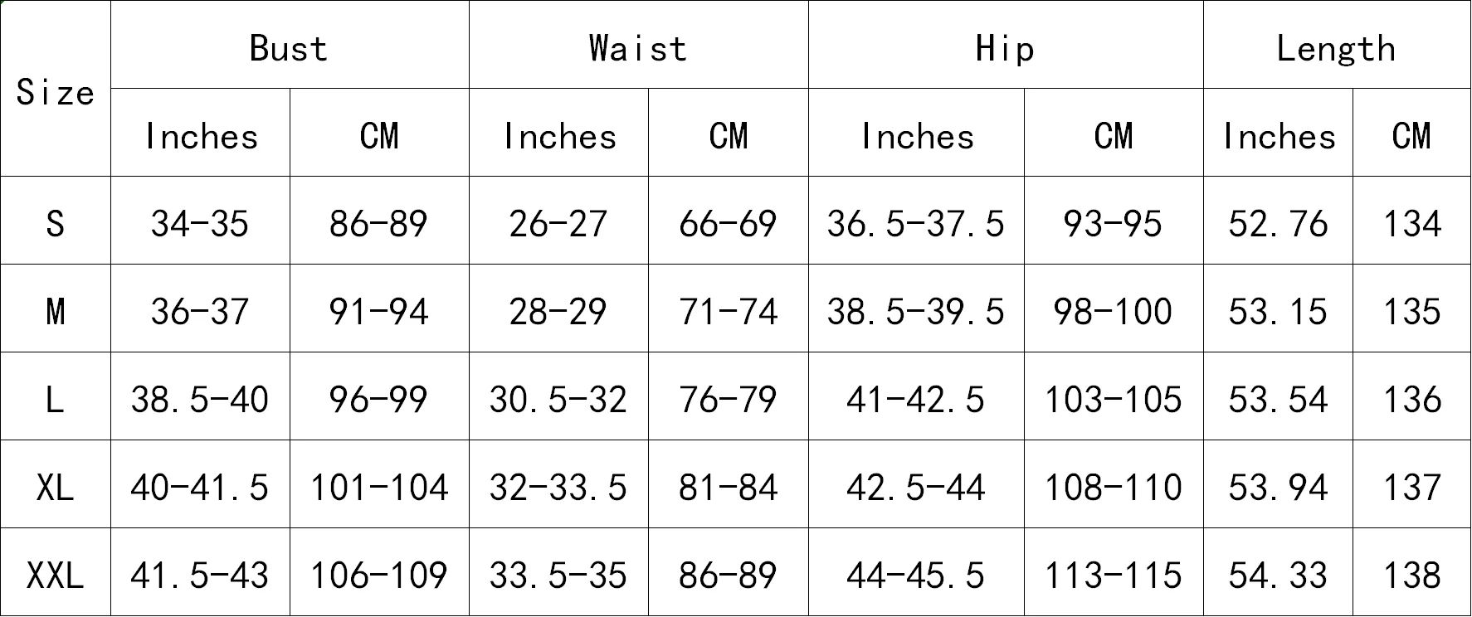The width and height of the screenshot is (1472, 617).
Task: Select the 113-115 hip CM cell
Action: tap(1114, 572)
